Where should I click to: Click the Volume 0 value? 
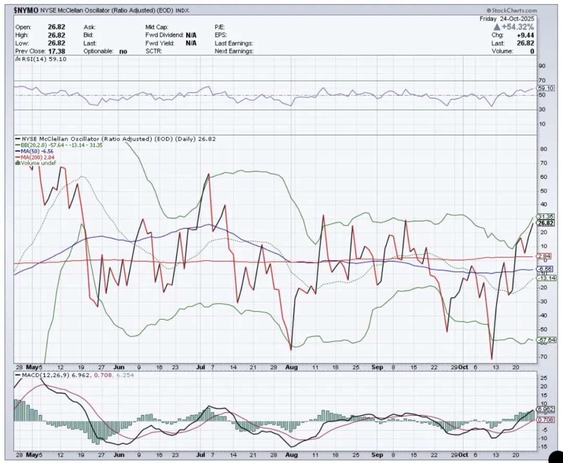click(532, 51)
